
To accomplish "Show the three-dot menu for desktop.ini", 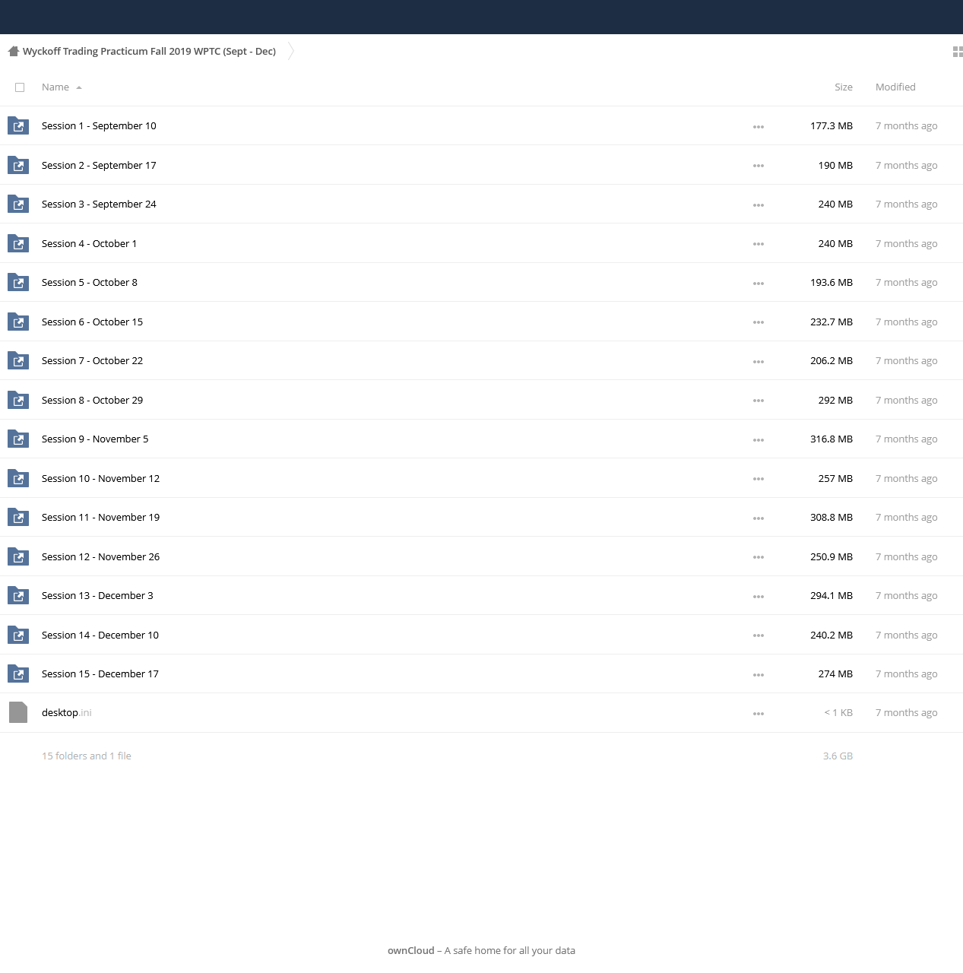I will 759,714.
